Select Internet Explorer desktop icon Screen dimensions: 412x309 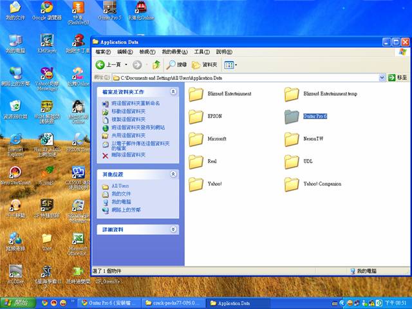[15, 145]
